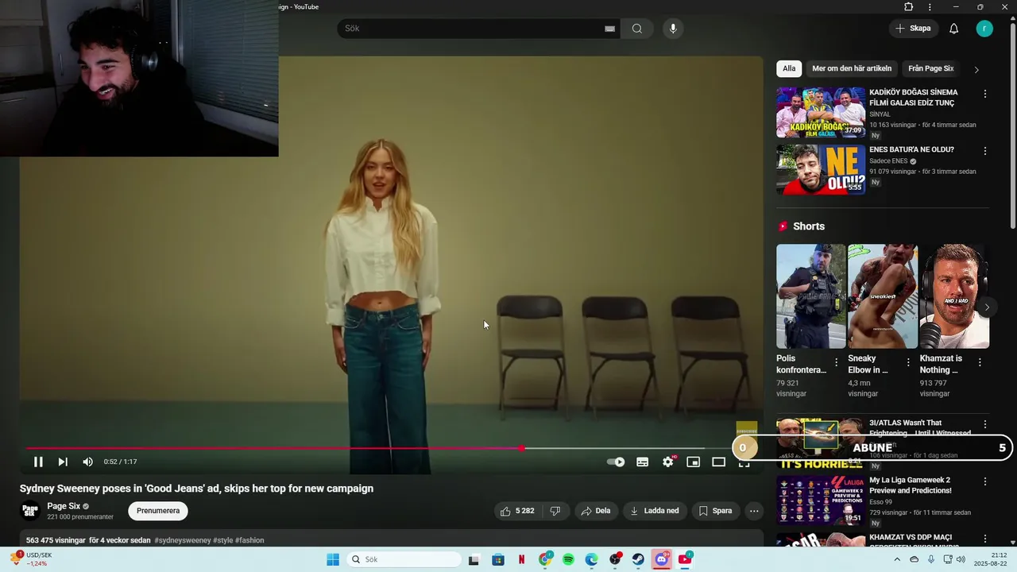Enable theater mode in the player
The height and width of the screenshot is (572, 1017).
(718, 462)
